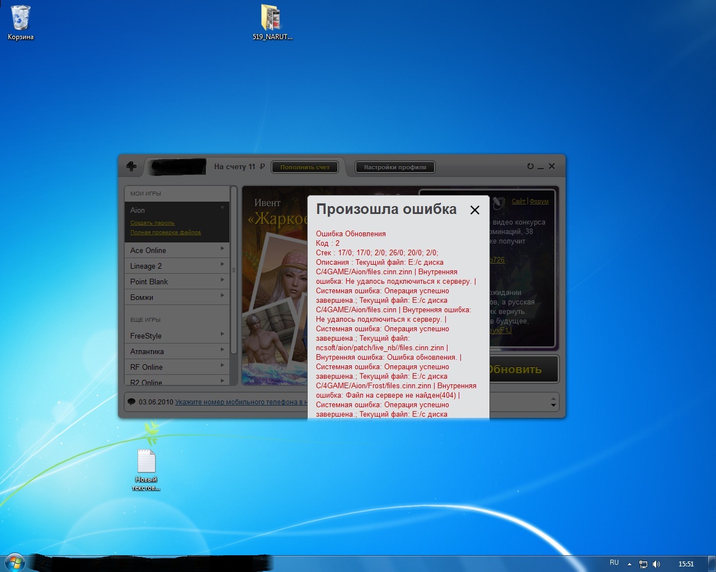Viewport: 716px width, 572px height.
Task: Click the 'МОИ ИГРЫ' section header
Action: pyautogui.click(x=145, y=193)
